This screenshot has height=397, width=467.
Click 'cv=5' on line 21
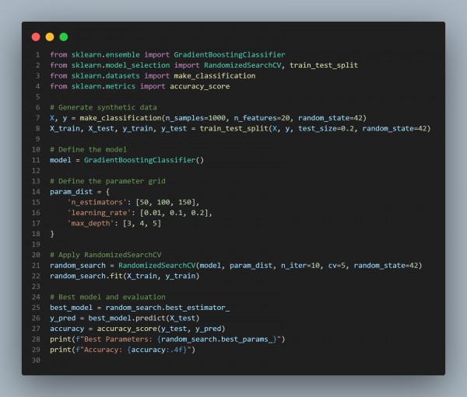click(x=336, y=266)
